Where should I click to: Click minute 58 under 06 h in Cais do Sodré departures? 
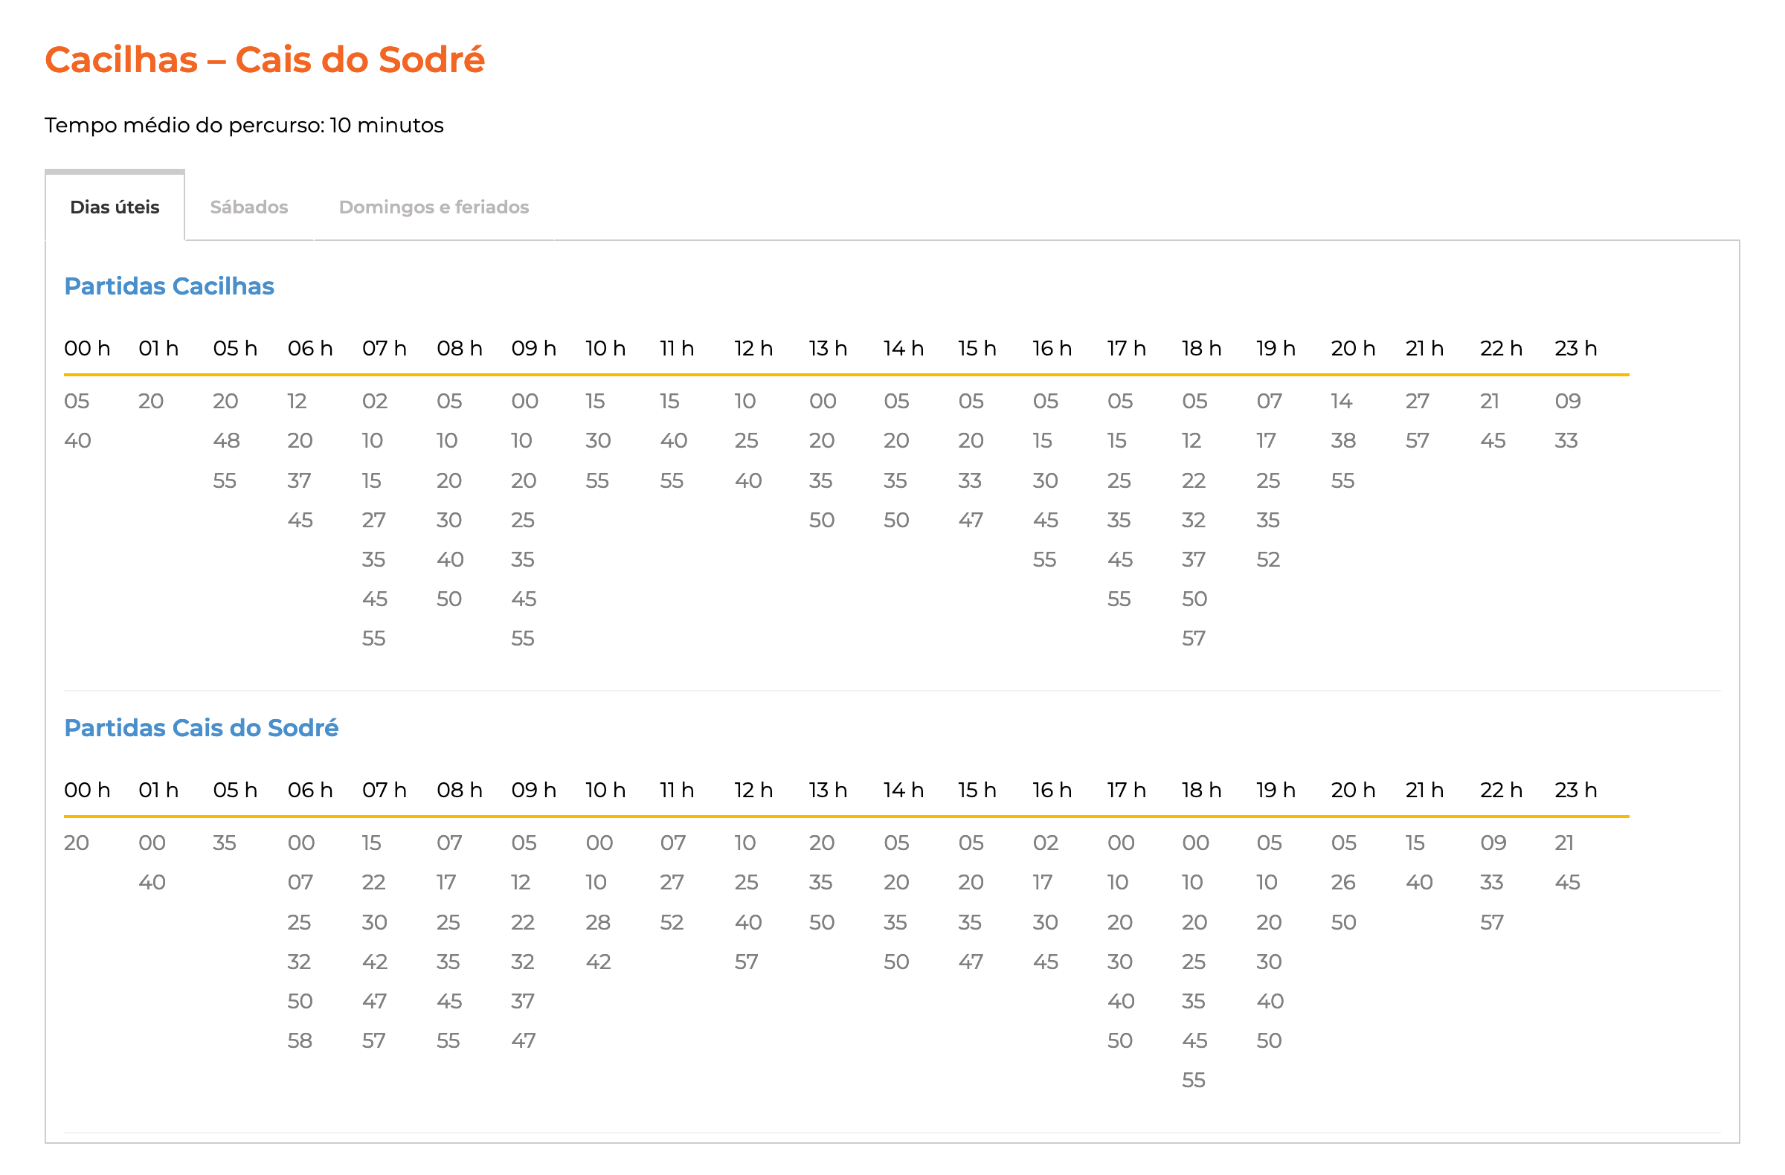(300, 1041)
